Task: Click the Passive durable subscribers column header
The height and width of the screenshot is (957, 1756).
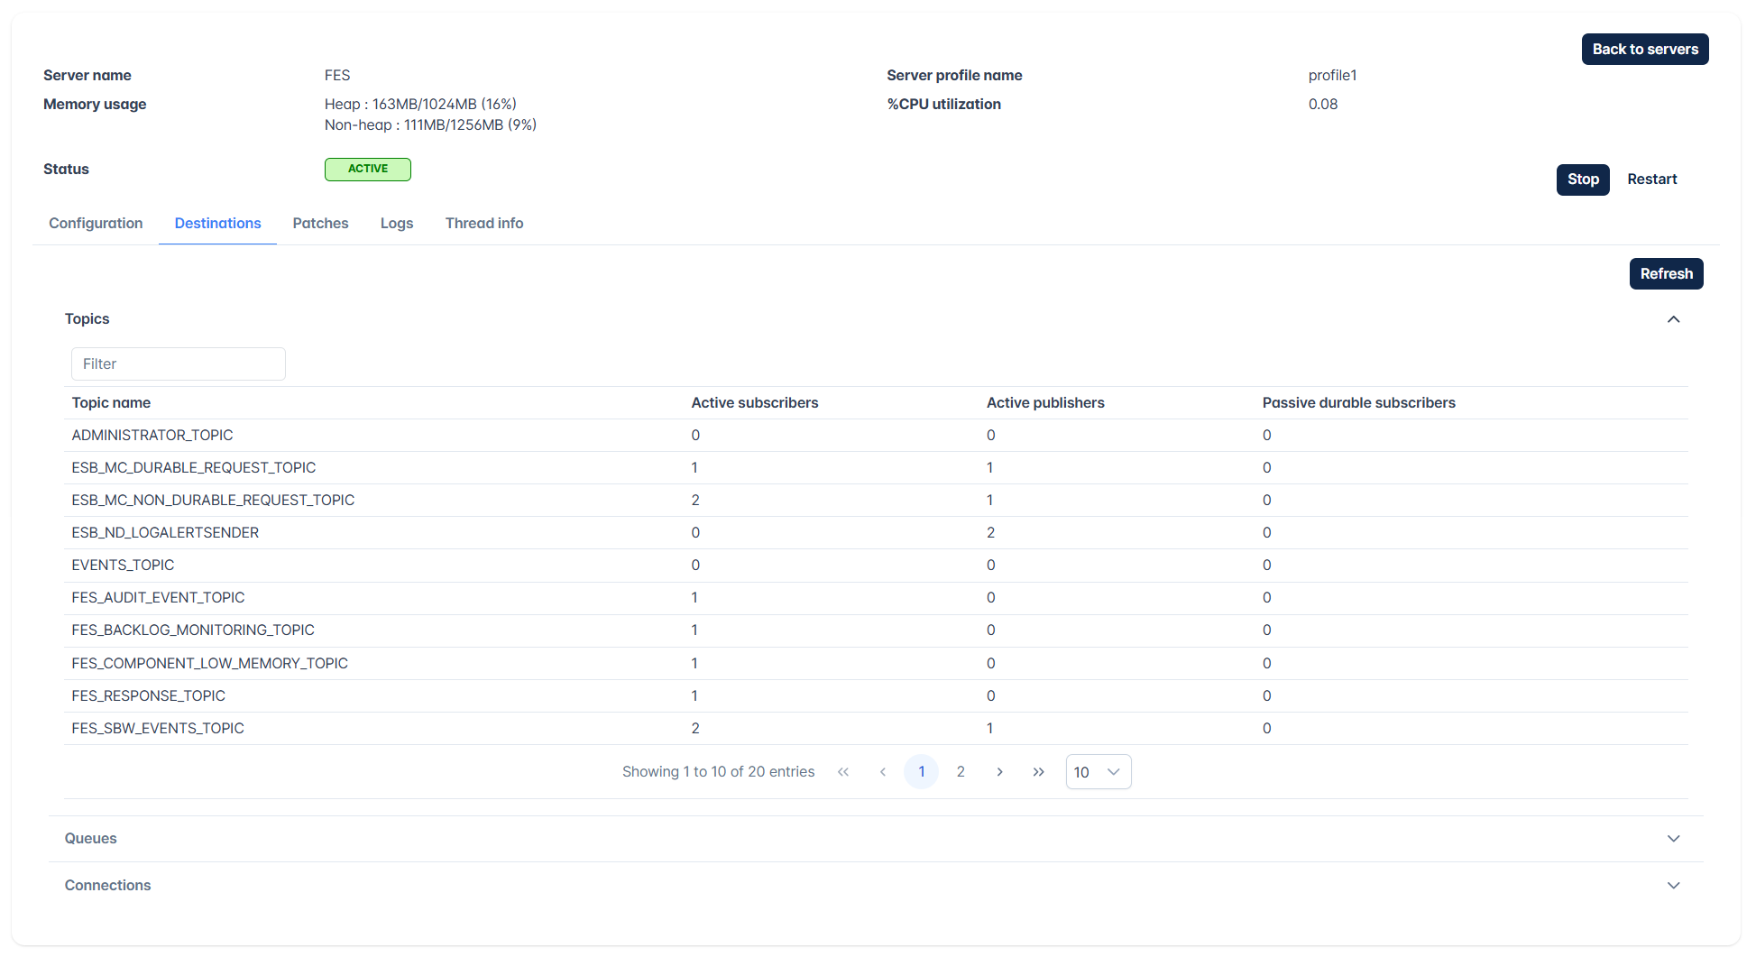Action: click(1358, 403)
